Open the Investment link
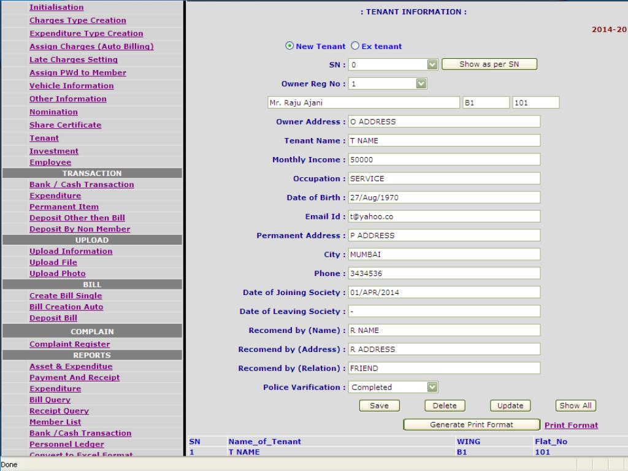The image size is (628, 471). click(54, 151)
